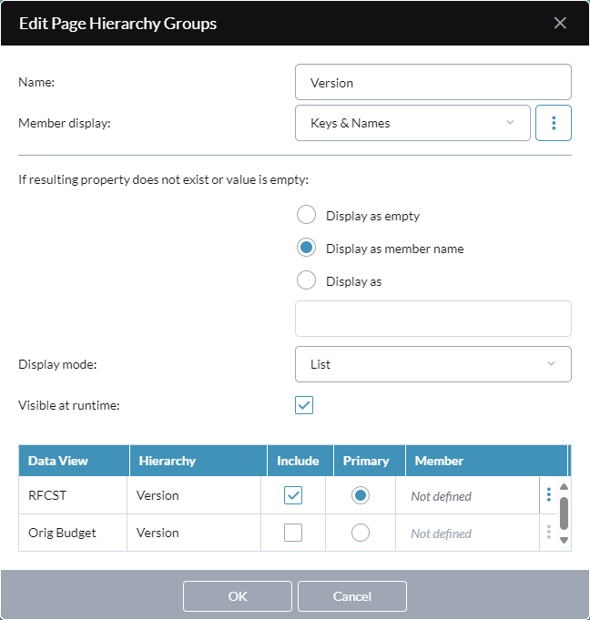Expand the Member display dropdown arrow
Screen dimensions: 590x620
(x=510, y=123)
